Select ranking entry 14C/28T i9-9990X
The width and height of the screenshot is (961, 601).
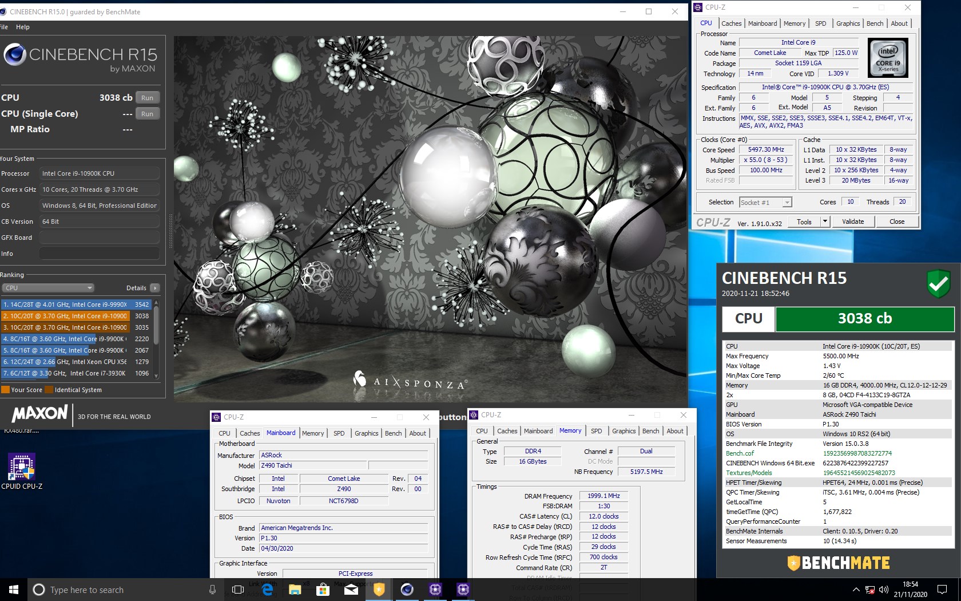click(x=76, y=305)
